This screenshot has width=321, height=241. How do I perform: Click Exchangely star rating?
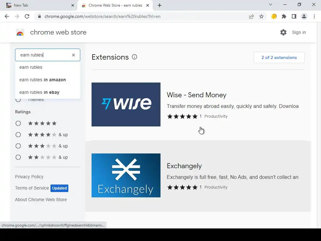click(x=182, y=187)
